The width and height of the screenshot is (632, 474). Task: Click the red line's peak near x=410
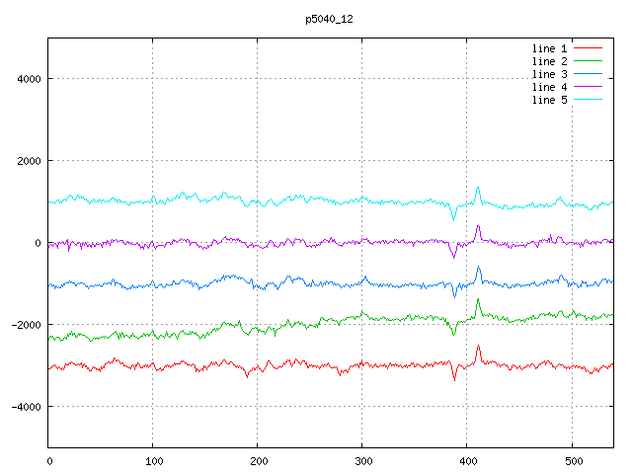tap(478, 346)
